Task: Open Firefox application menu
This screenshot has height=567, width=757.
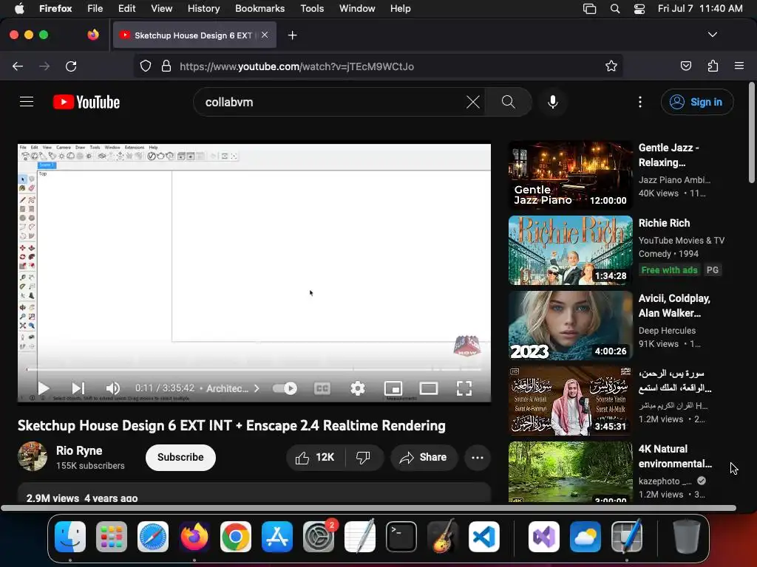Action: [x=739, y=66]
